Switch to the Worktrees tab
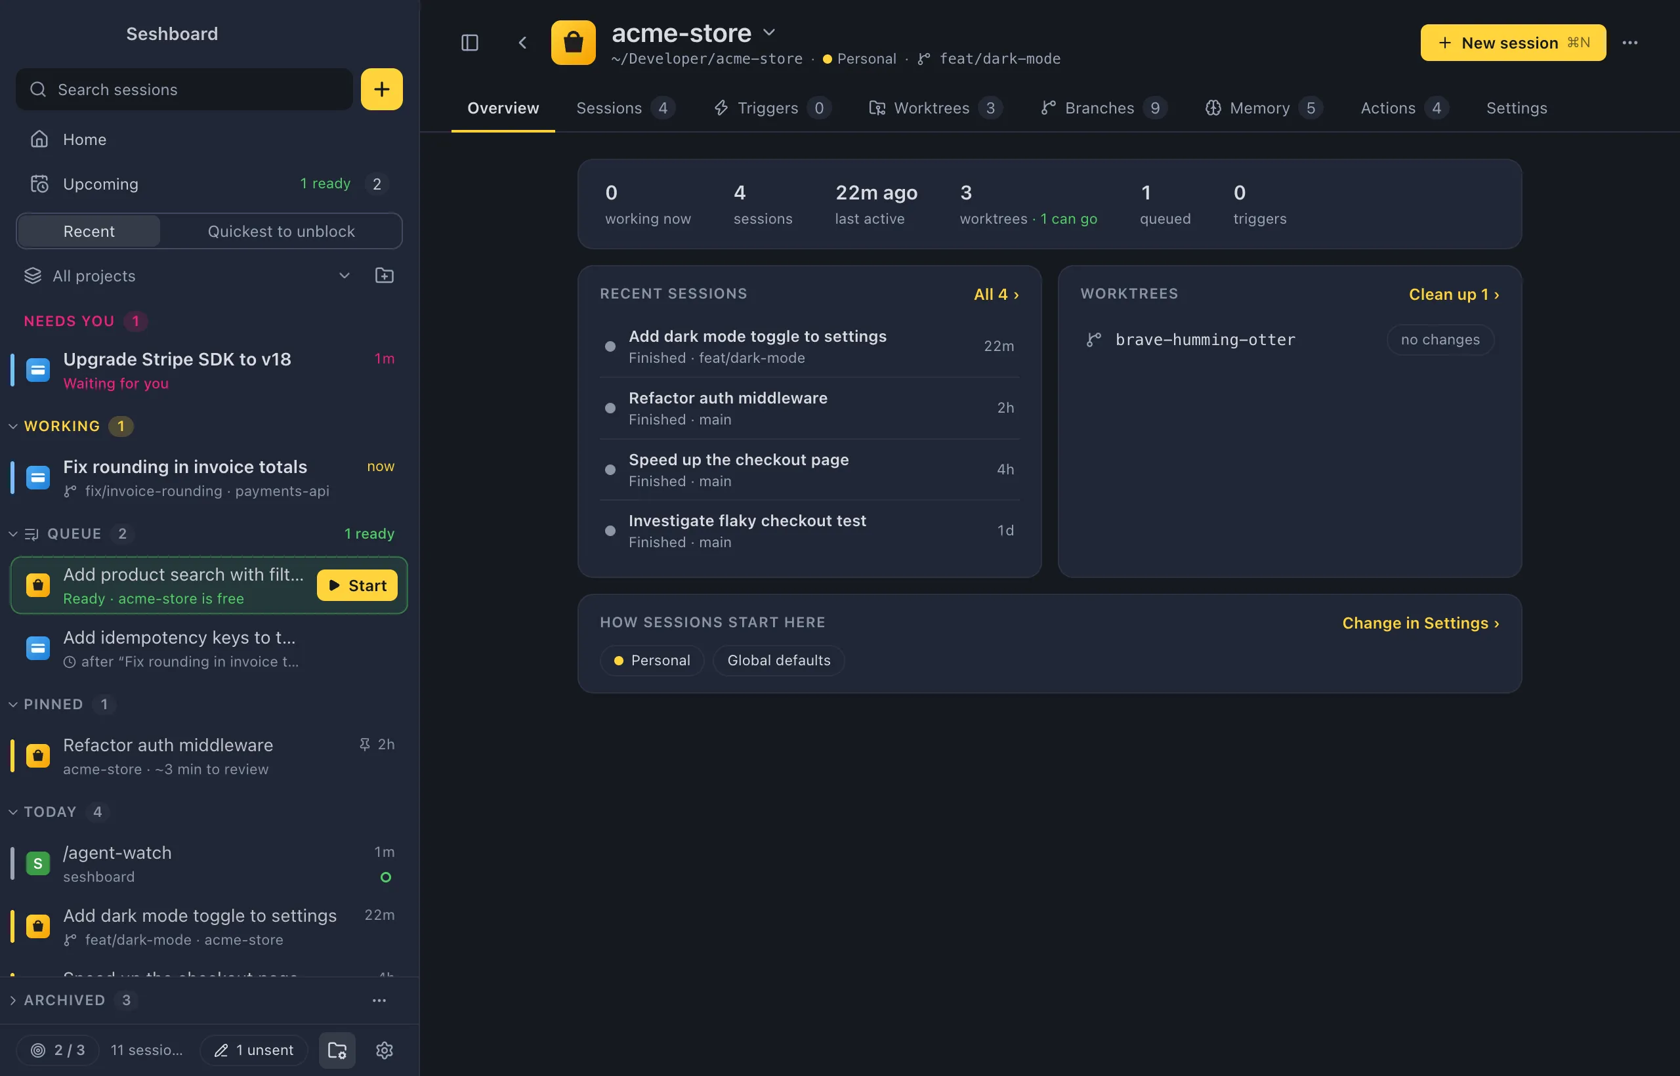Screen dimensions: 1680x1076 click(x=936, y=108)
